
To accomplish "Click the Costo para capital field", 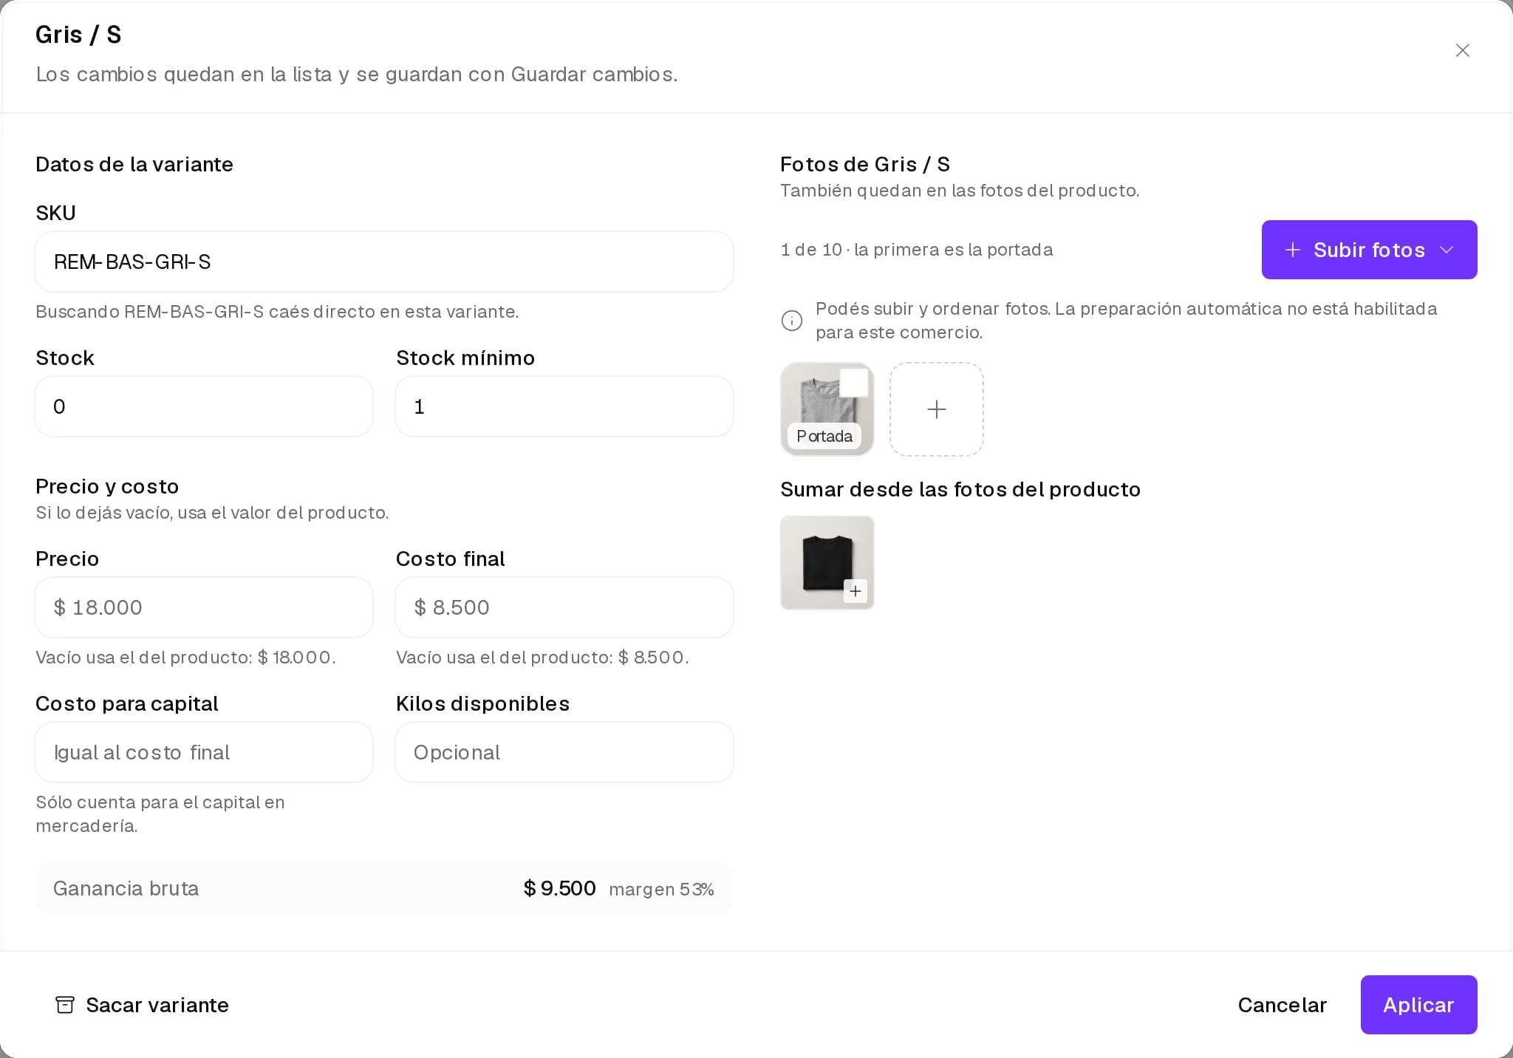I will click(204, 752).
